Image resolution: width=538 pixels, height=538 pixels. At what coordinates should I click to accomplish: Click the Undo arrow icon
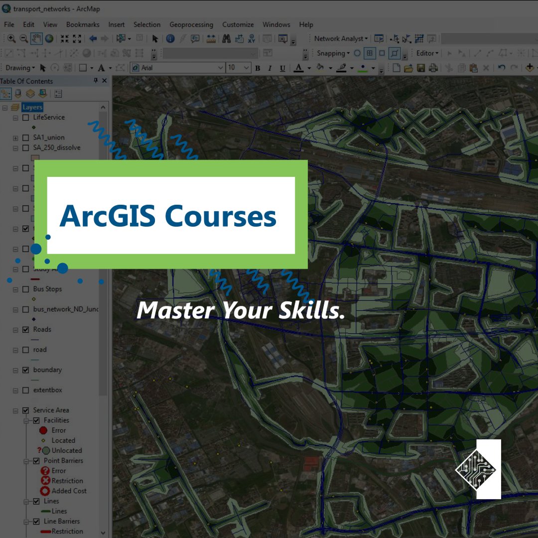(502, 68)
